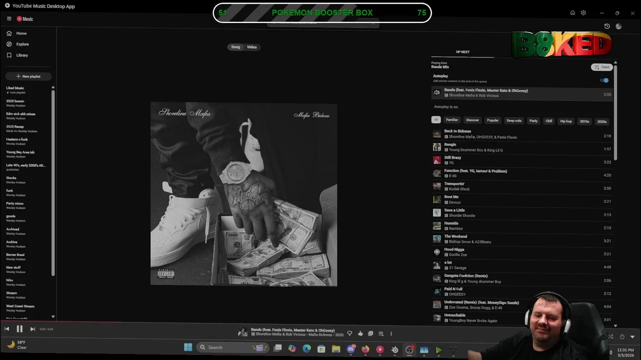Switch to Song mode

pyautogui.click(x=235, y=47)
